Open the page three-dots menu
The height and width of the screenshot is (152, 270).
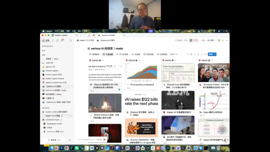[x=226, y=40]
